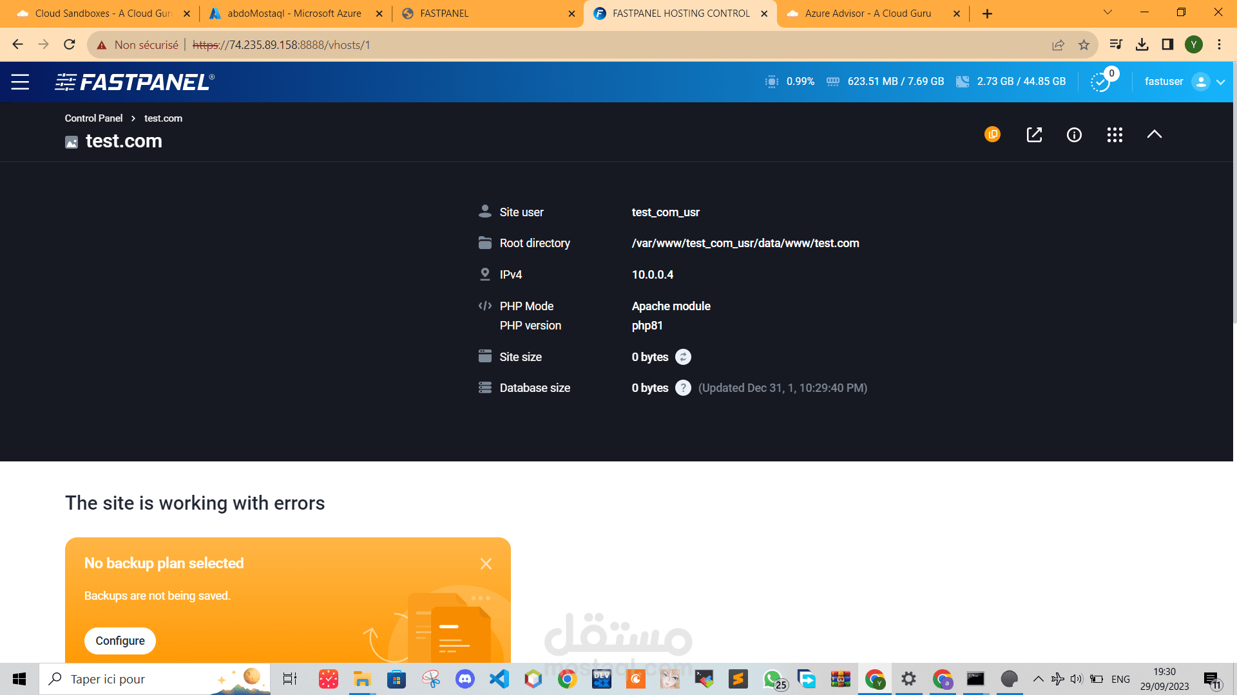
Task: Collapse the site details panel chevron
Action: point(1155,134)
